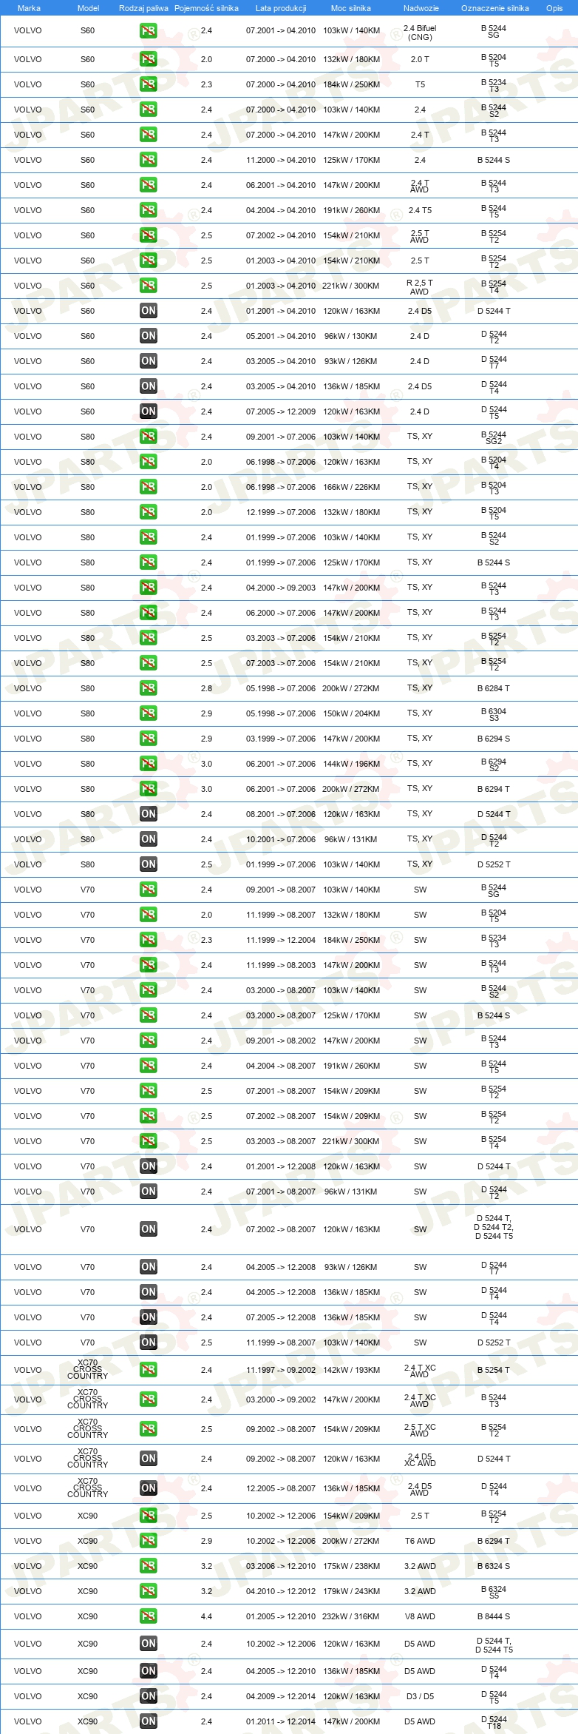
Task: Click the Moc silnika column header
Action: point(351,8)
